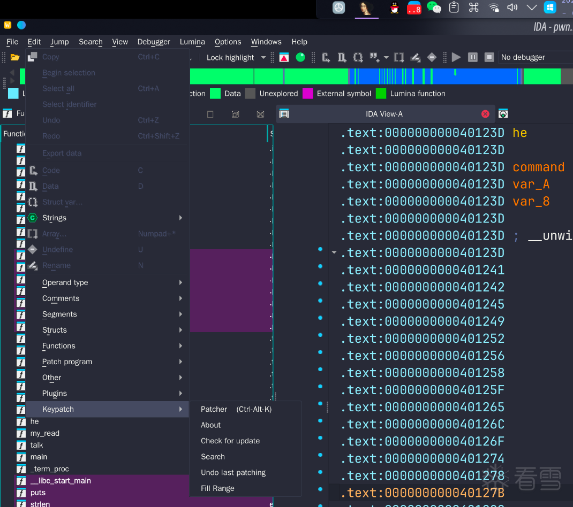The width and height of the screenshot is (573, 507).
Task: Click the stop process toolbar button
Action: pos(489,57)
